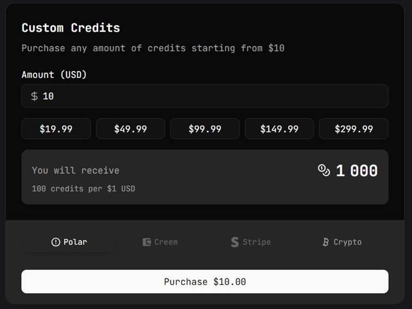Choose the Creem payment label

pos(166,242)
